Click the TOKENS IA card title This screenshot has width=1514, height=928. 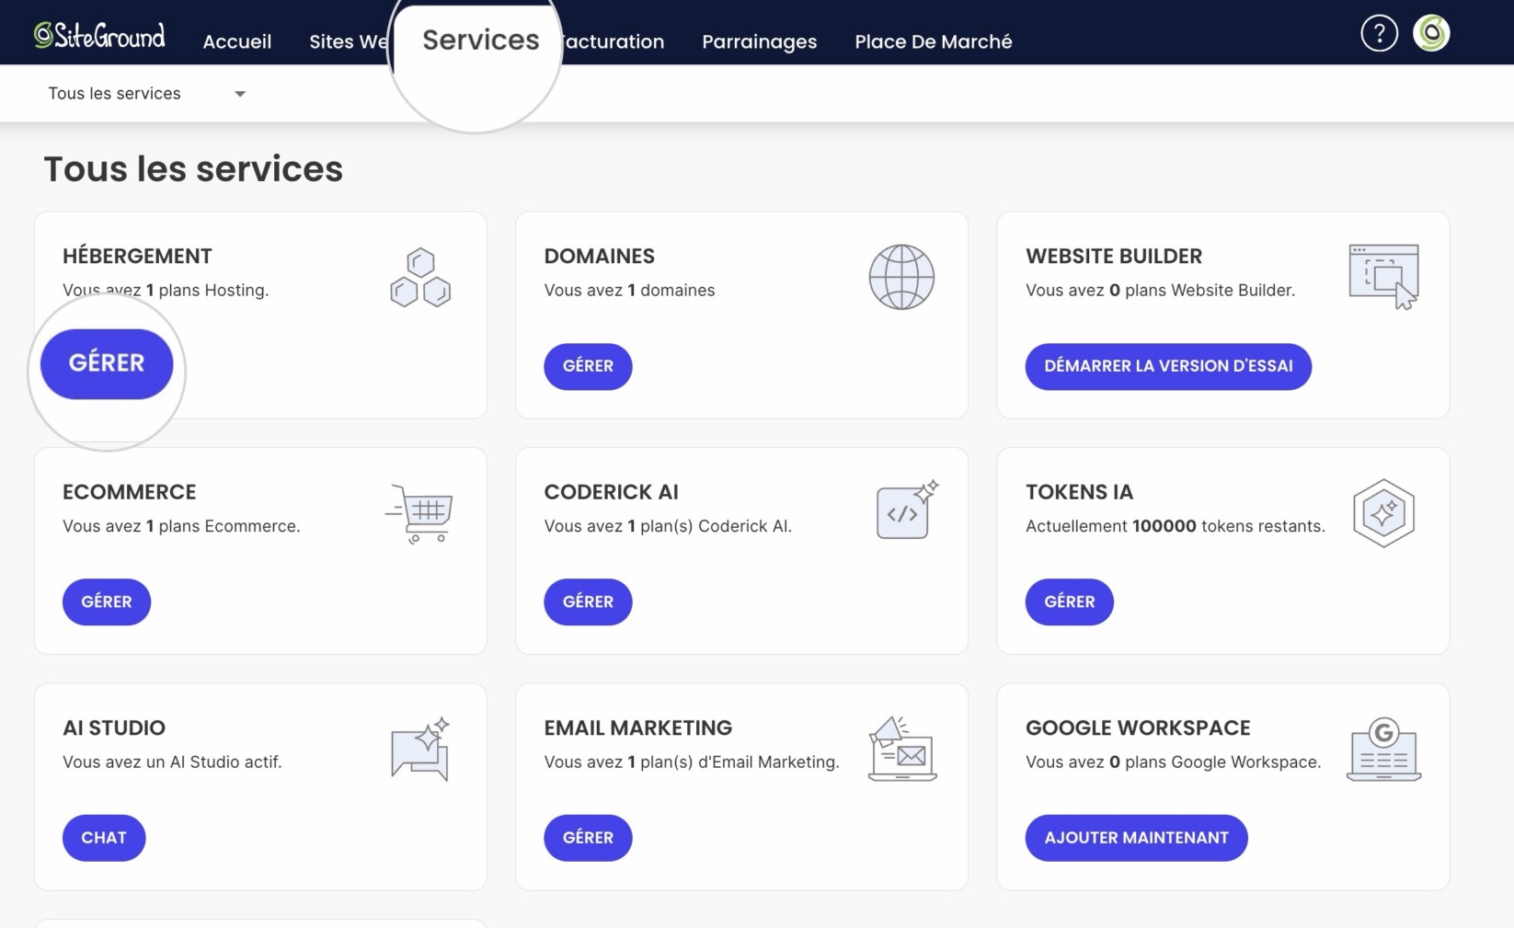[x=1079, y=492]
